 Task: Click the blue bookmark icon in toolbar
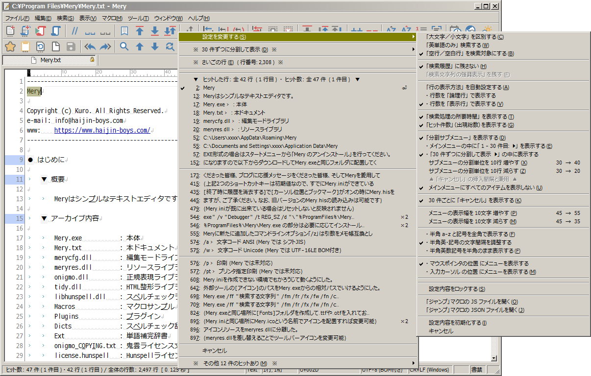[124, 31]
